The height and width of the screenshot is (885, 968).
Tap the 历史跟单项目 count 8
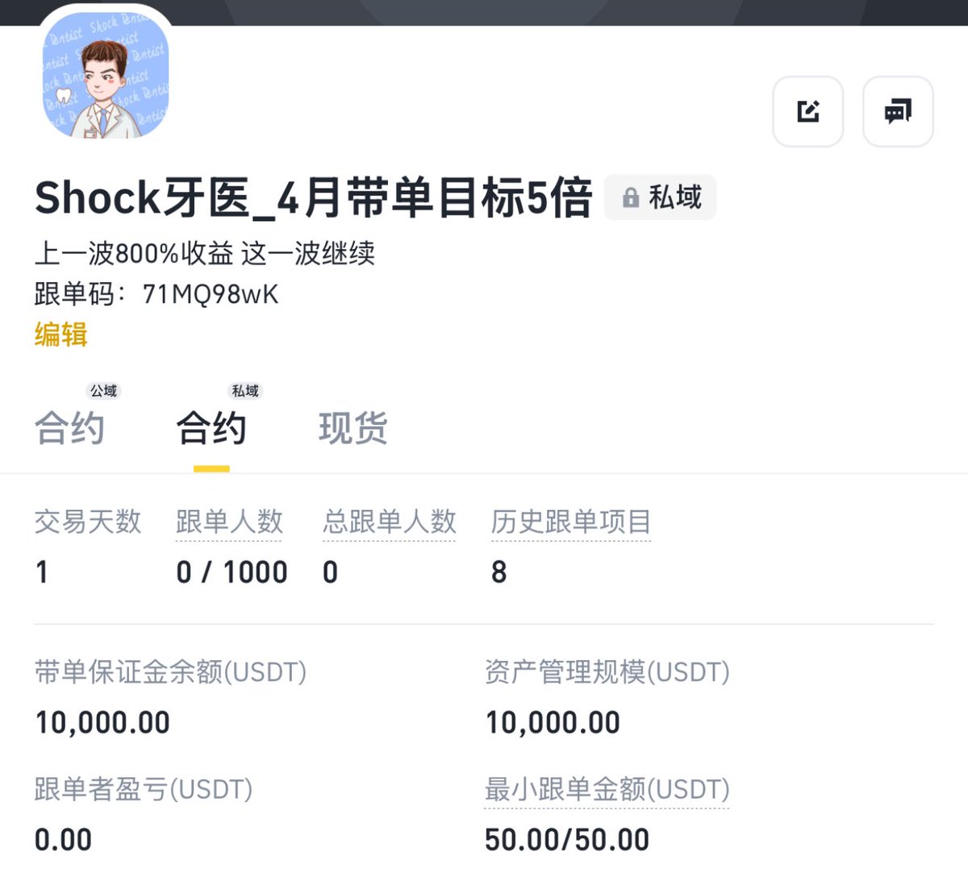(499, 572)
